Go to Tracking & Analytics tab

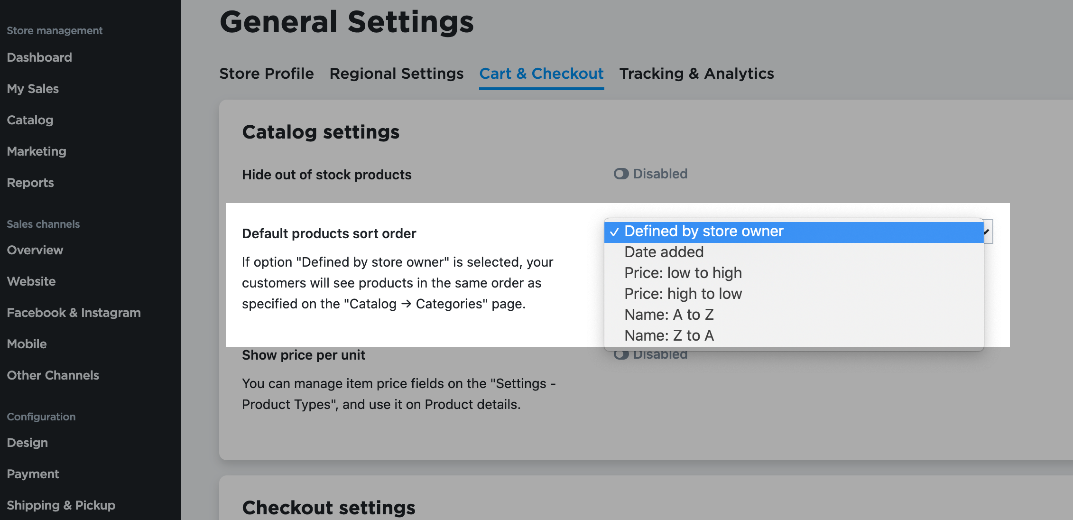pyautogui.click(x=697, y=74)
